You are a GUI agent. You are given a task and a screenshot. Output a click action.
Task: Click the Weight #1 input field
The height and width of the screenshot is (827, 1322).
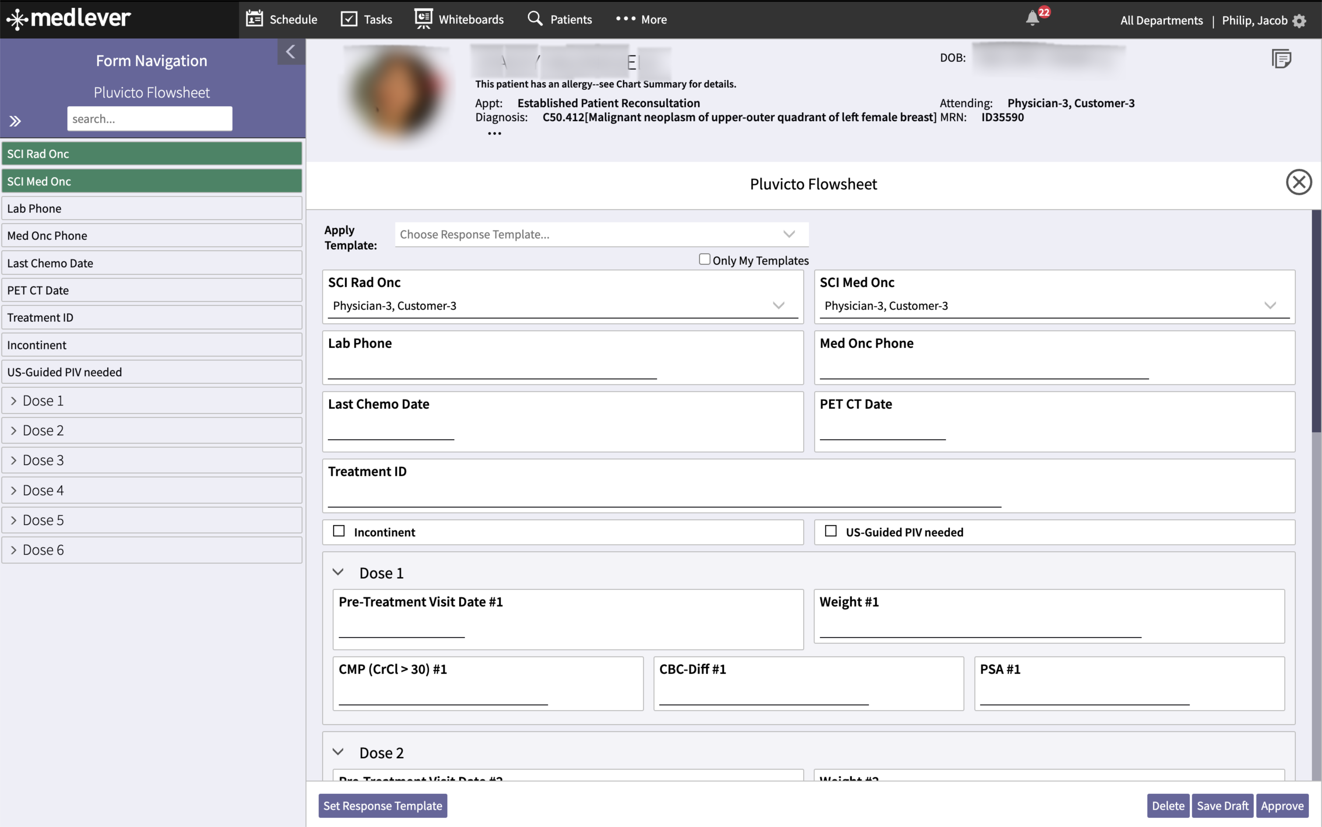point(980,627)
